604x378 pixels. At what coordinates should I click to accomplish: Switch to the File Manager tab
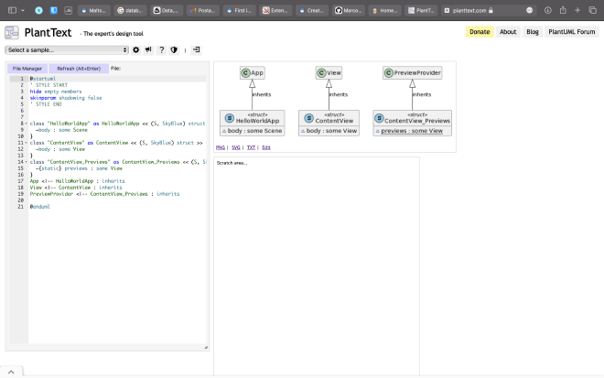(27, 68)
